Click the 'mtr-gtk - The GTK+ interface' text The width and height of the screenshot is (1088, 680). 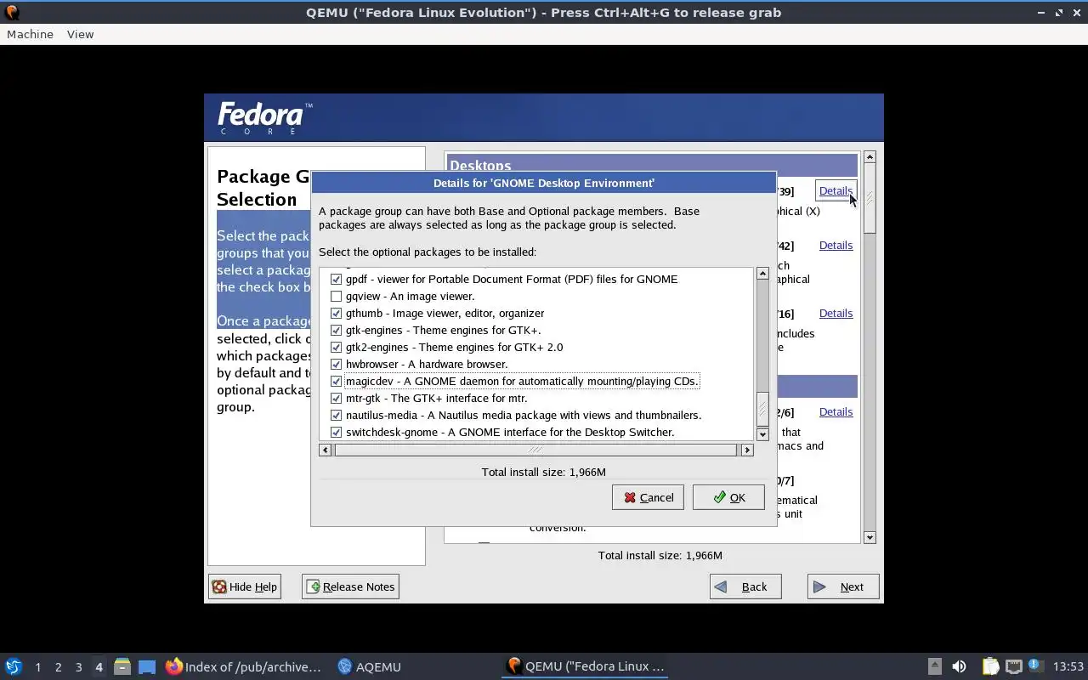coord(436,398)
